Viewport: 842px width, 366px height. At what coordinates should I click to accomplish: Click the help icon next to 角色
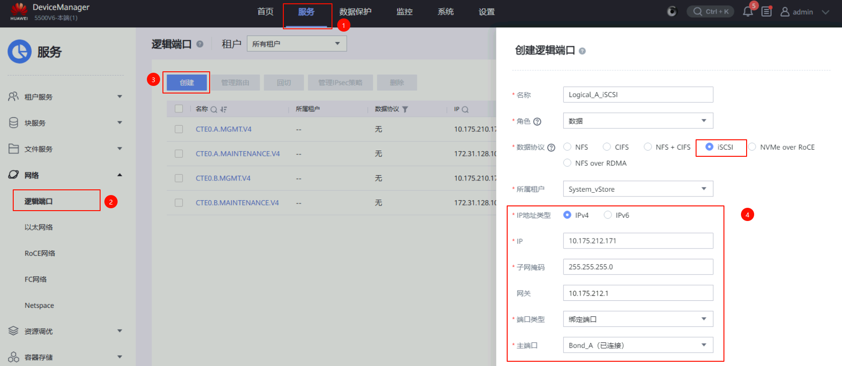(x=537, y=121)
